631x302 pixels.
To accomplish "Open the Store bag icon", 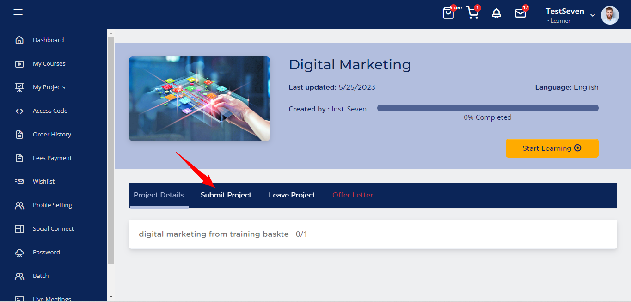I will point(448,13).
